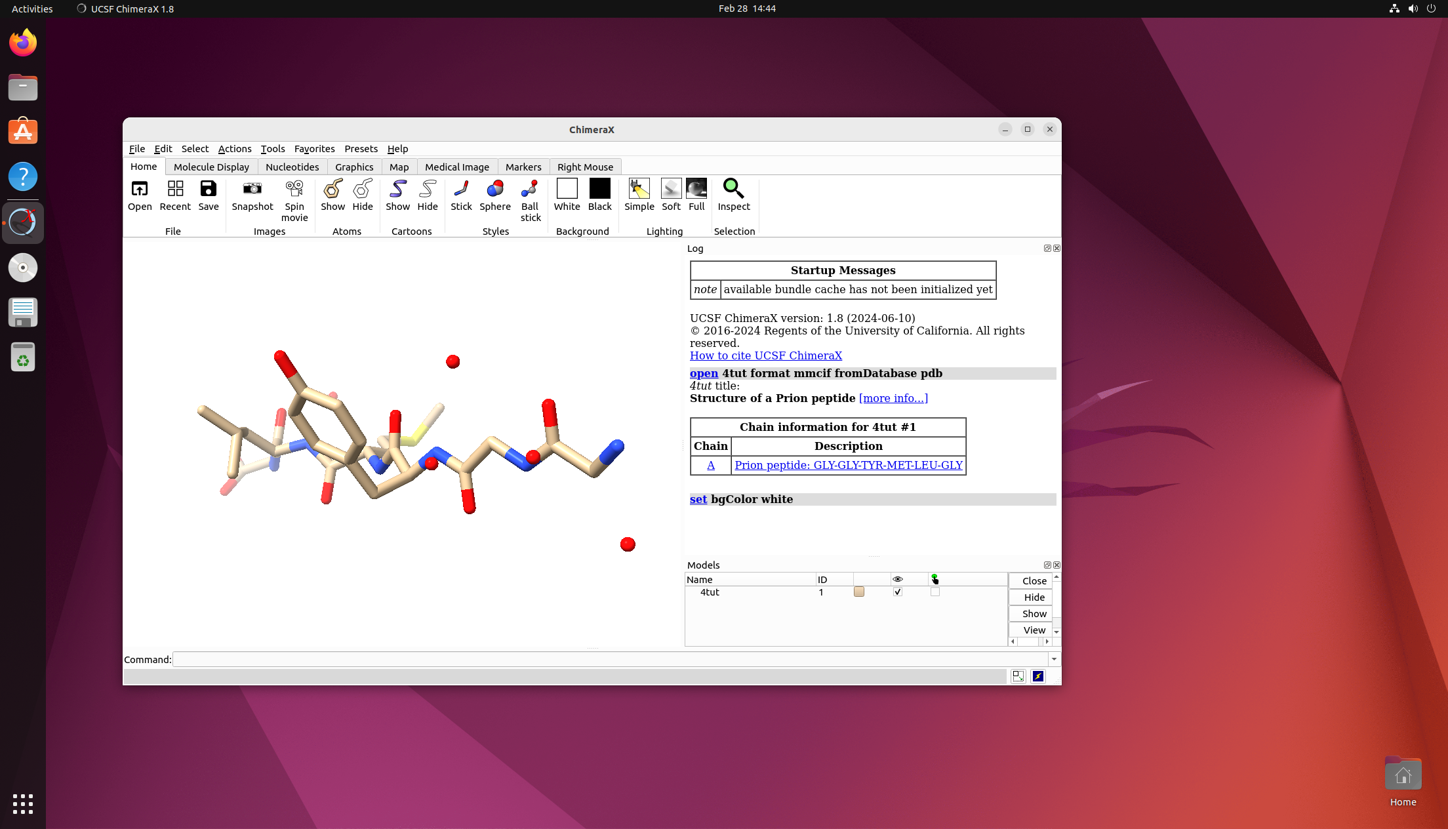Check the 4tut model selected checkbox

click(x=935, y=592)
